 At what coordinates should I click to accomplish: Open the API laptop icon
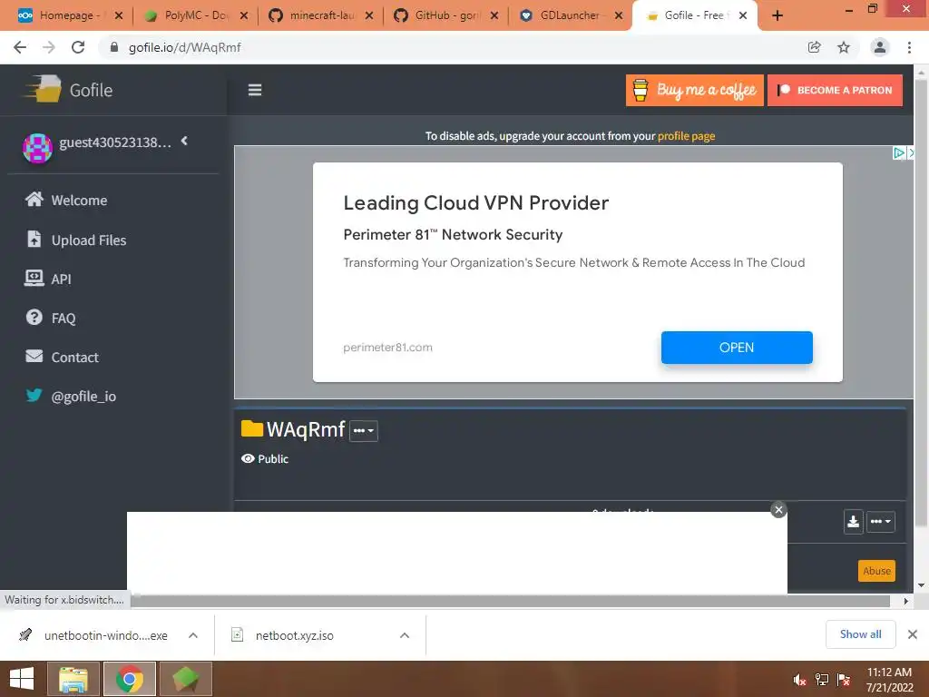tap(34, 278)
